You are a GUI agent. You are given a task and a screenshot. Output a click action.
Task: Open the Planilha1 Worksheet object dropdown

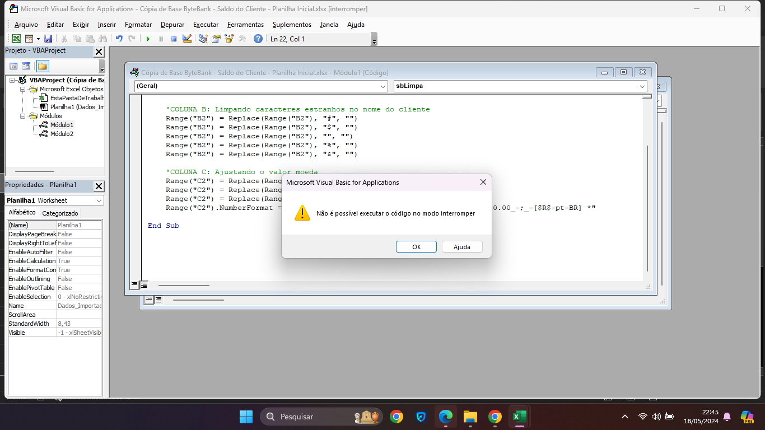click(x=99, y=200)
